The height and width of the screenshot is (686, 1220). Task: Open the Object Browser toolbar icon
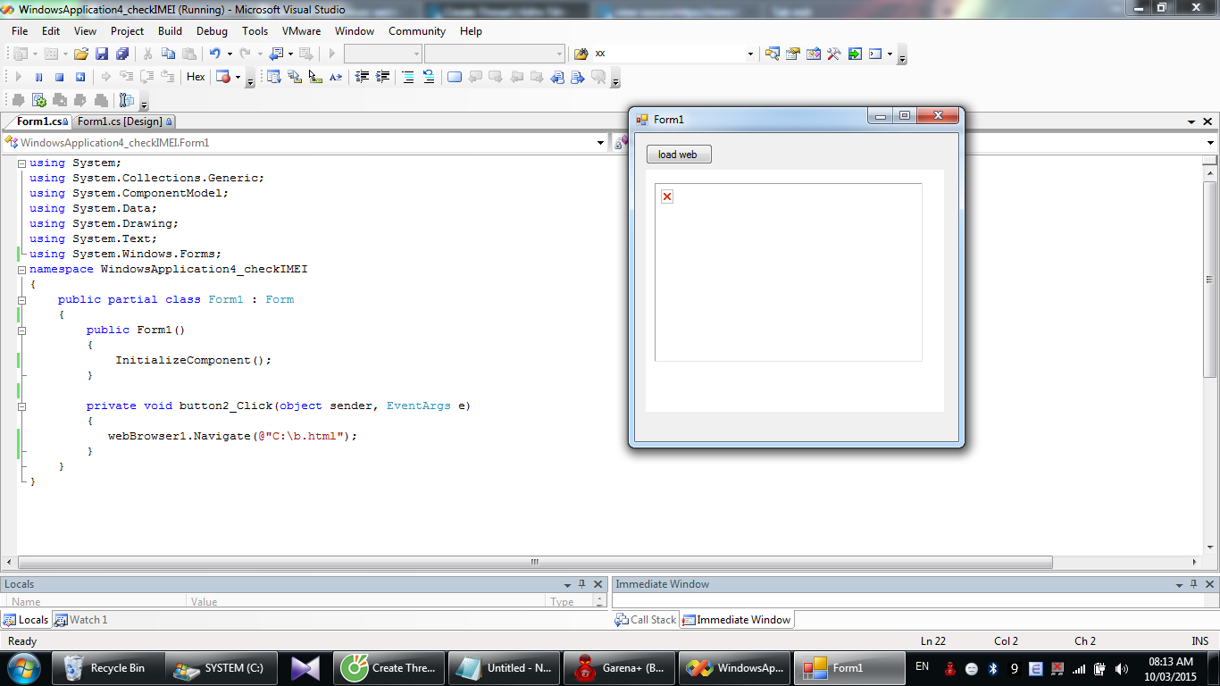click(x=813, y=54)
